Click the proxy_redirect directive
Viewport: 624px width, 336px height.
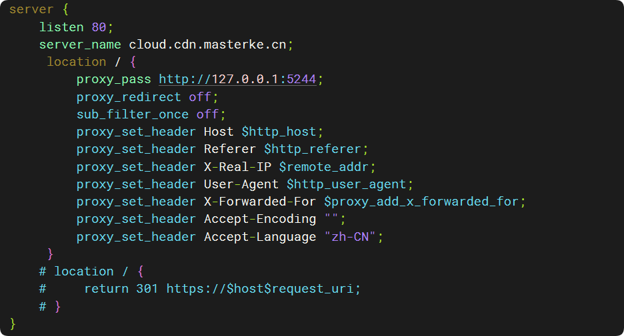coord(129,97)
